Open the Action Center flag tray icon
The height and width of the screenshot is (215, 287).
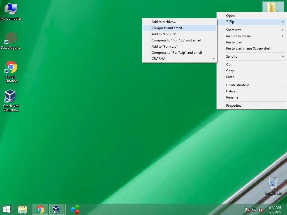click(247, 209)
